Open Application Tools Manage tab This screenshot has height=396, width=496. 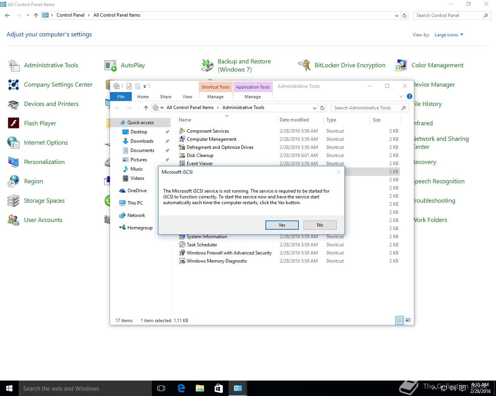click(253, 97)
